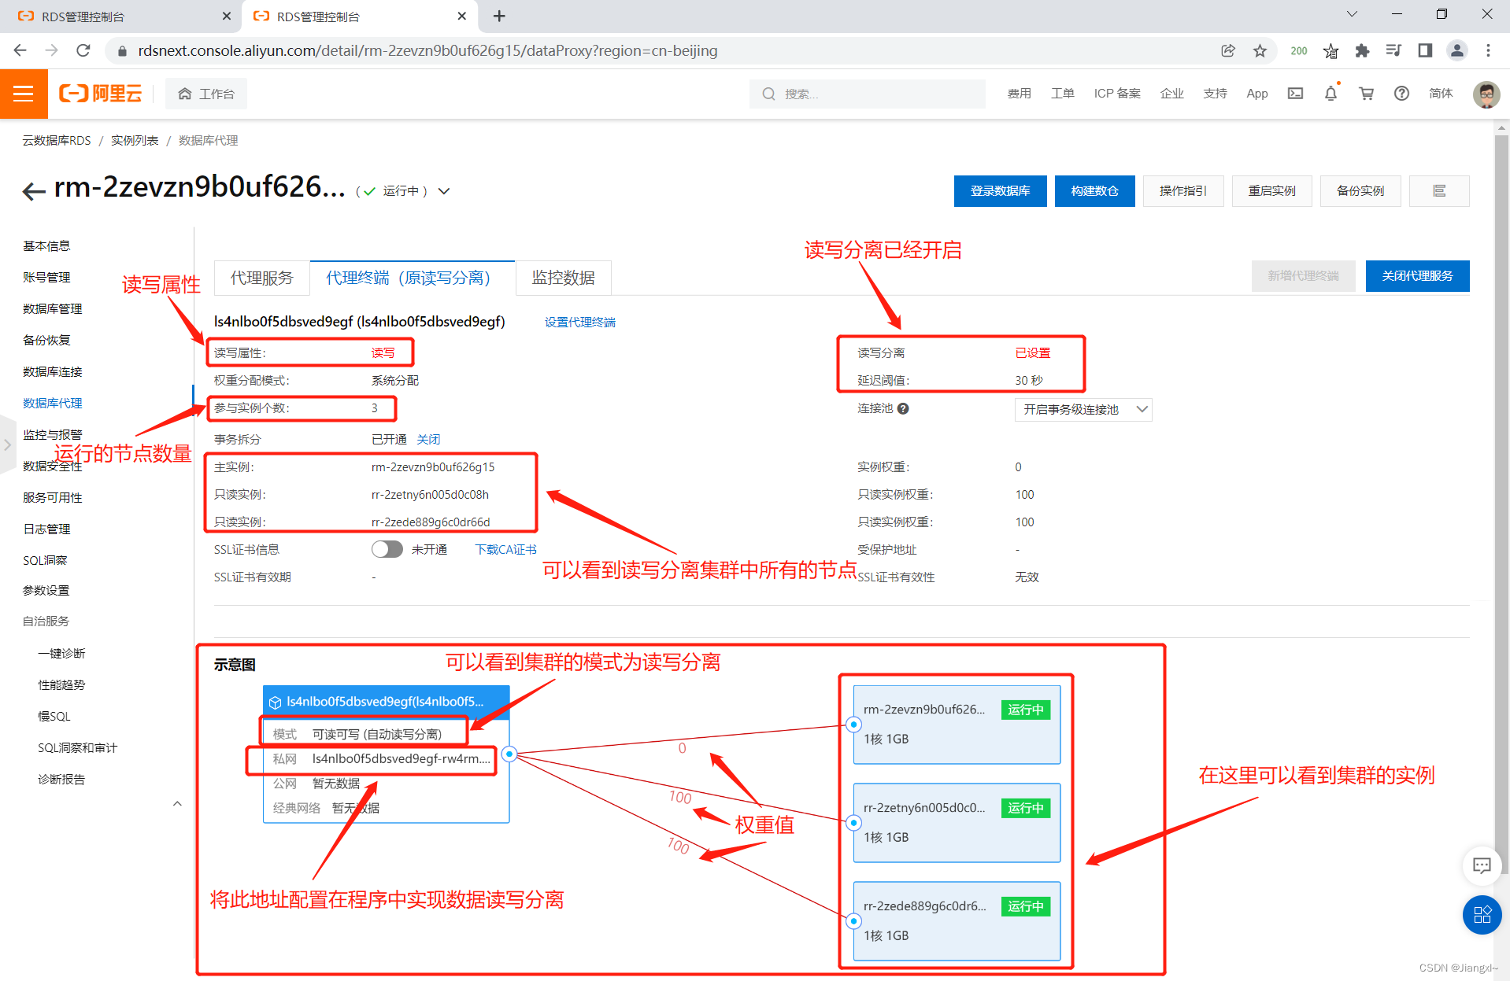Click the cube icon in diagram header

point(275,702)
